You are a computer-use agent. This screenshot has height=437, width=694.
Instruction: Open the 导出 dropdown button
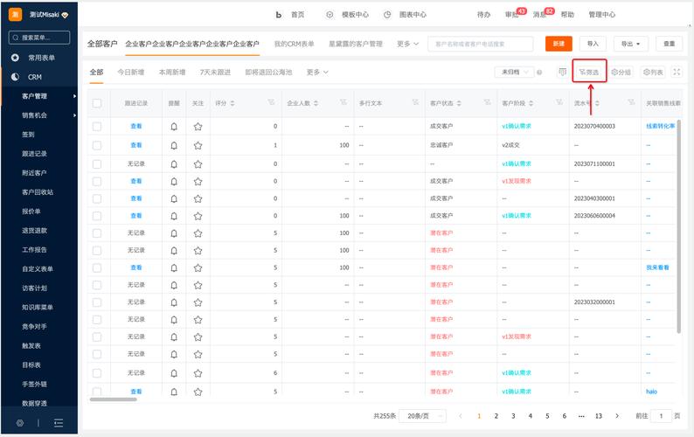click(x=631, y=44)
